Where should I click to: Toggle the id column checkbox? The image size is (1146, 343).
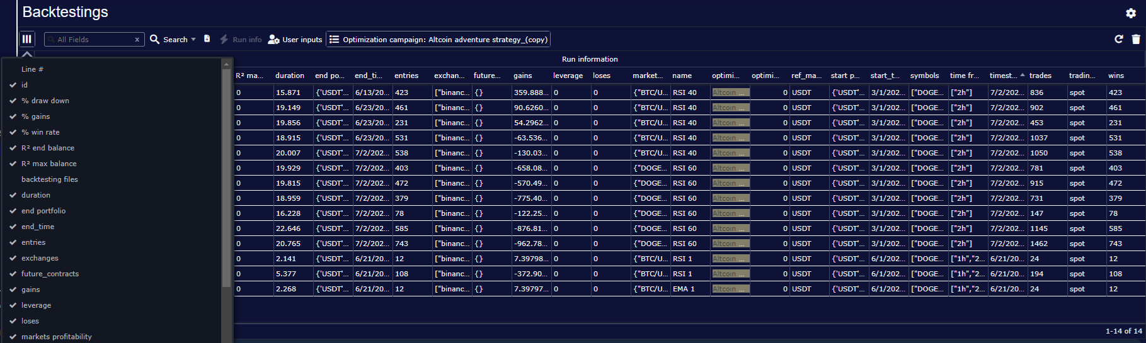click(13, 85)
